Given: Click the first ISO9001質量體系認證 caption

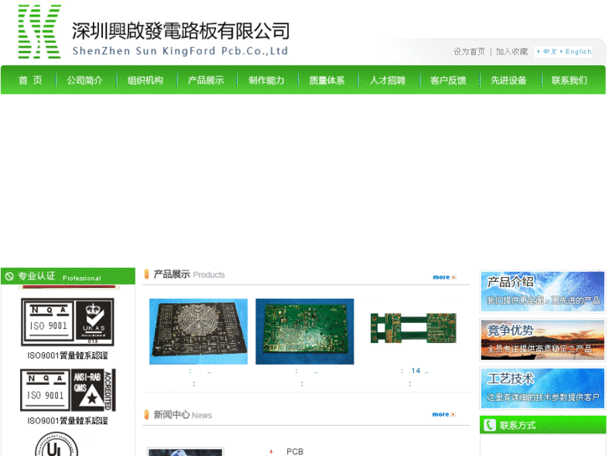Looking at the screenshot, I should coord(68,356).
